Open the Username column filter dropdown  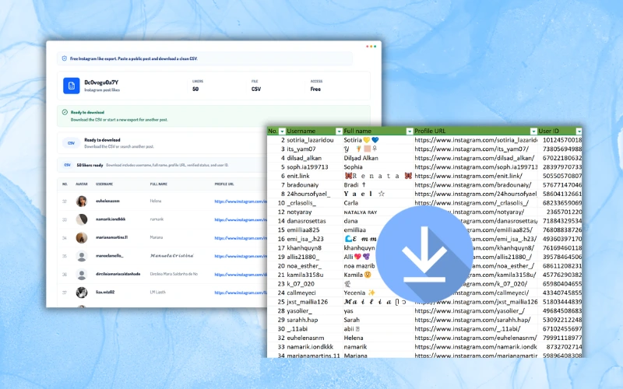(339, 131)
